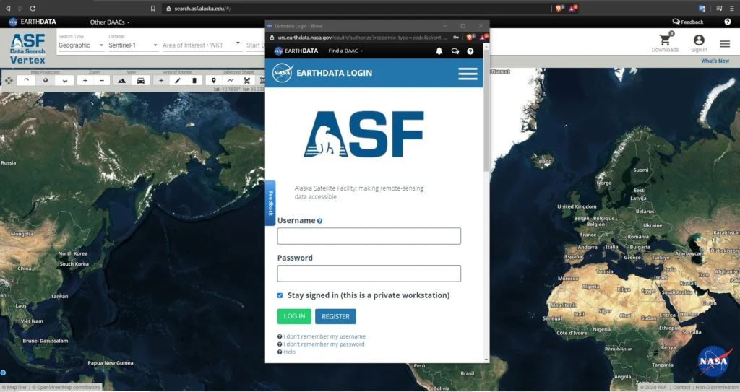The width and height of the screenshot is (740, 392).
Task: Click the Sign In account icon in Vertex
Action: (x=699, y=40)
